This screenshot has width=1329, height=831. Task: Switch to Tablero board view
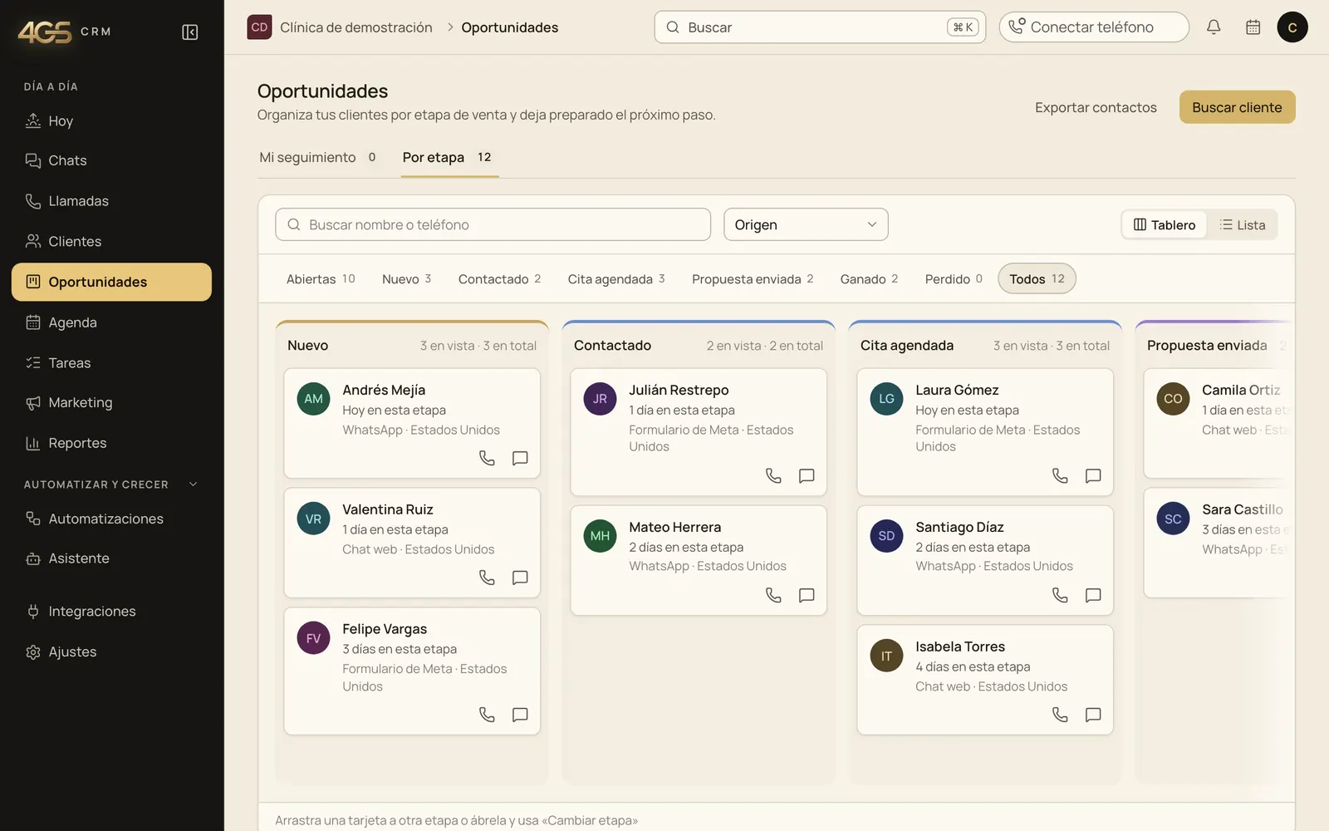(x=1165, y=225)
